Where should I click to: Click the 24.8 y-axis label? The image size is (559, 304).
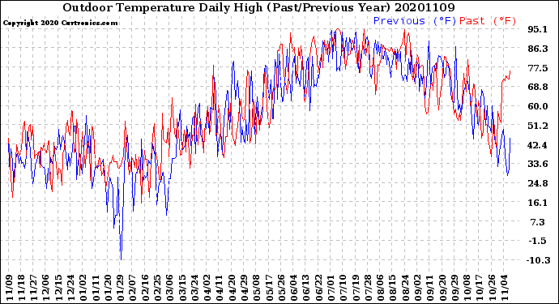(x=537, y=183)
